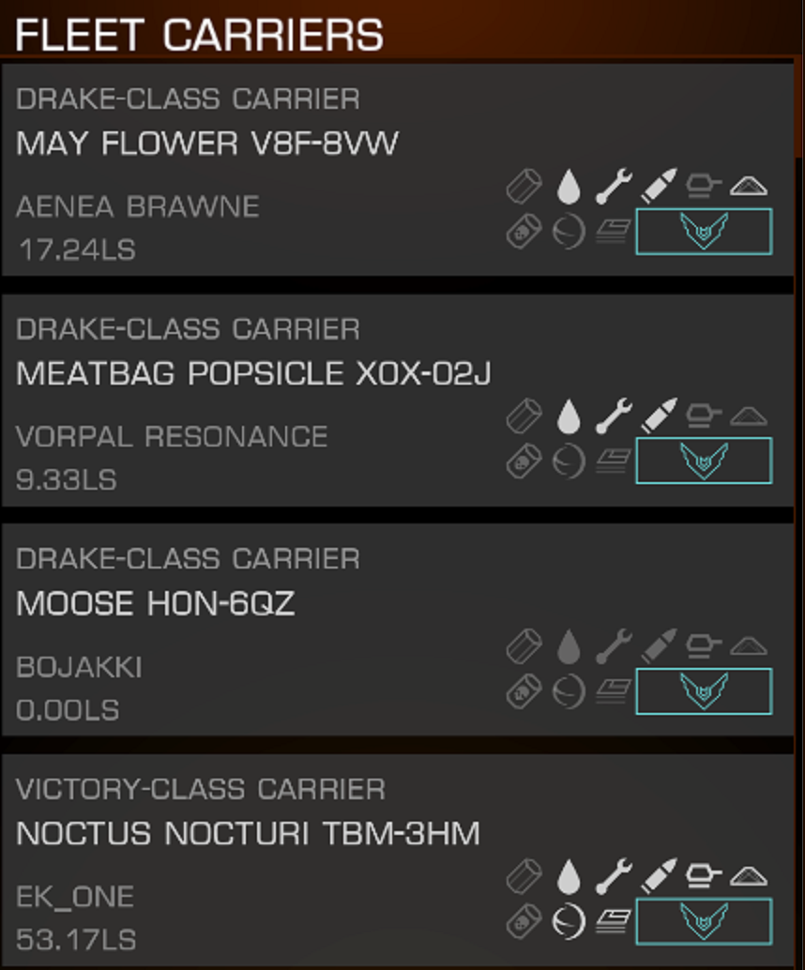Image resolution: width=805 pixels, height=970 pixels.
Task: Click the May Flower repair wrench icon
Action: coord(614,186)
